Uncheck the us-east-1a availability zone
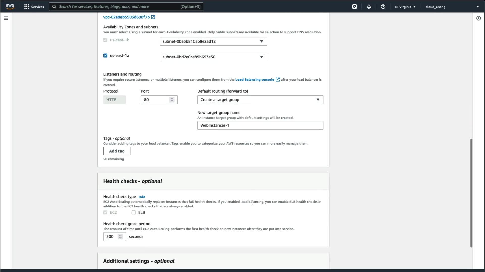Viewport: 485px width, 272px height. (x=105, y=56)
